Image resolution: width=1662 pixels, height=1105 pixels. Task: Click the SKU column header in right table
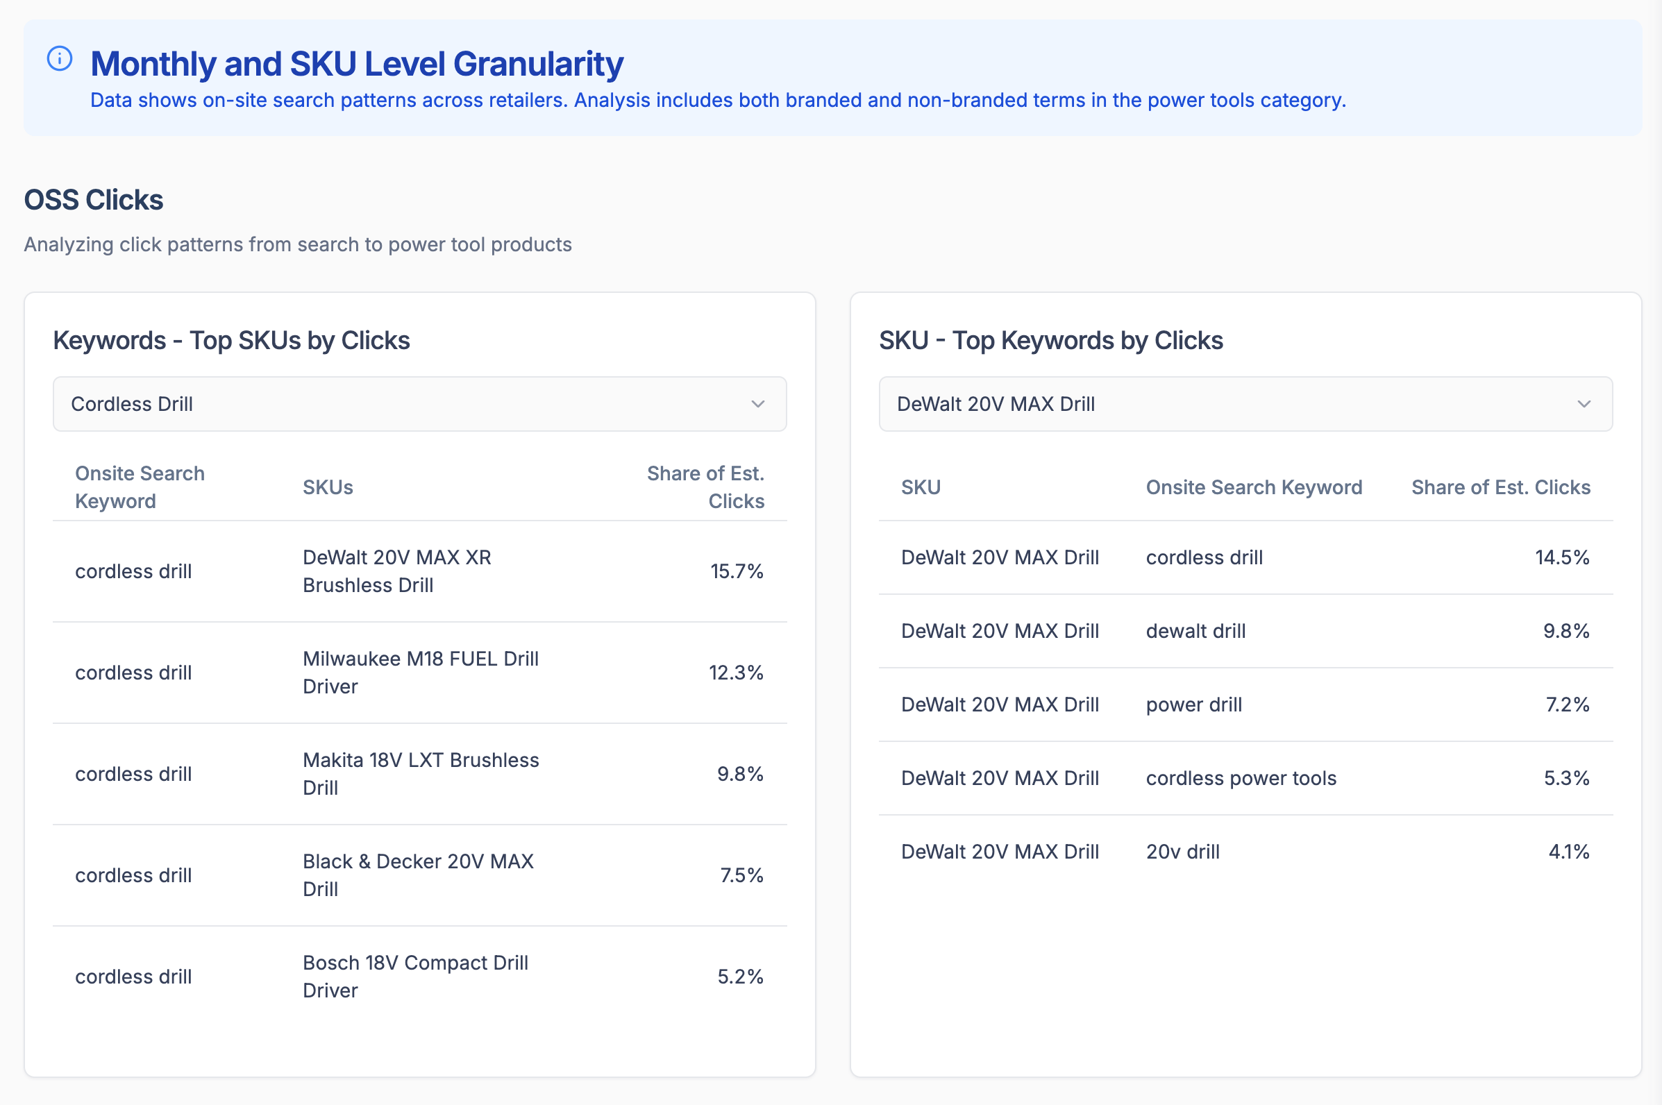(921, 487)
